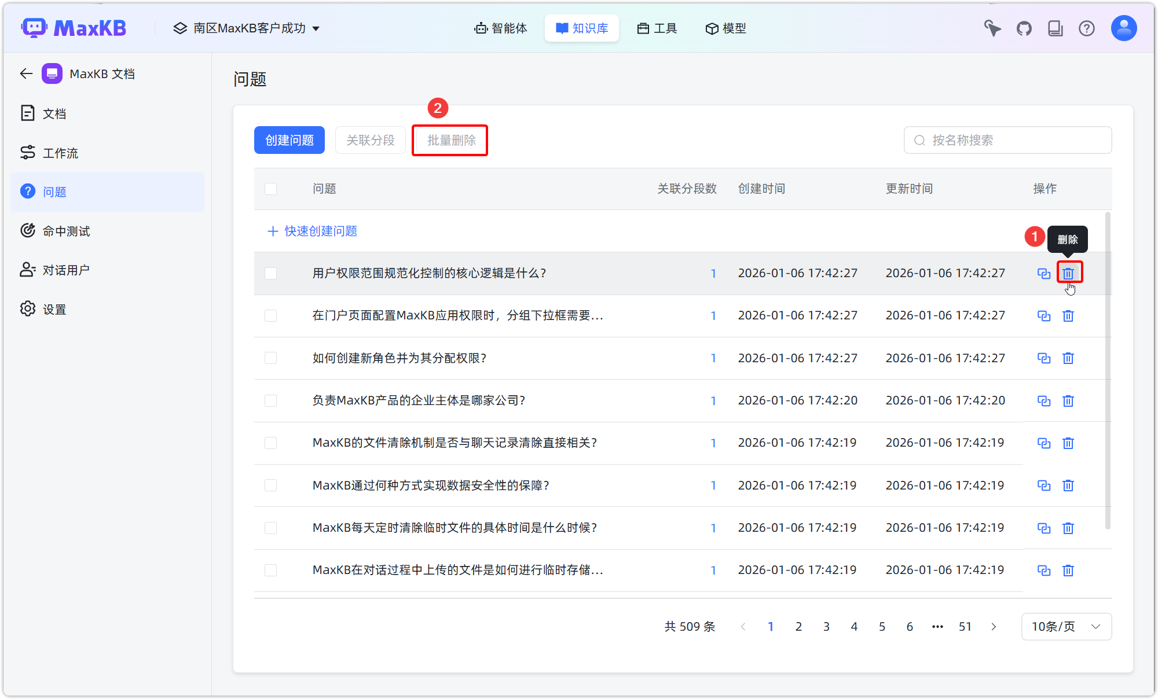
Task: Switch to the 智能体 tab
Action: 500,28
